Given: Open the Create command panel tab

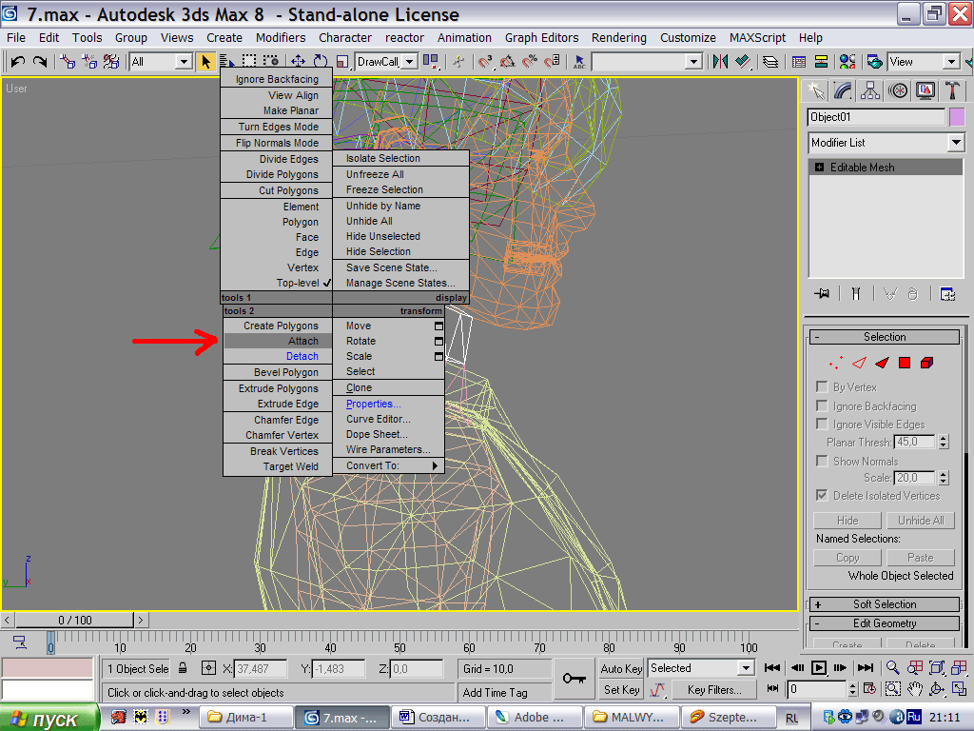Looking at the screenshot, I should [x=816, y=91].
